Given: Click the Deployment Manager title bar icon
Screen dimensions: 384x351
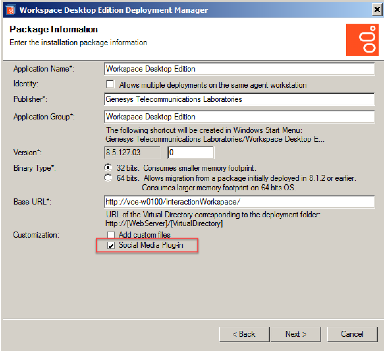Looking at the screenshot, I should click(10, 10).
